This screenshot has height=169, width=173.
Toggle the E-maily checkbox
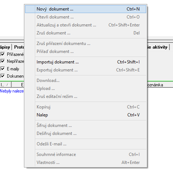pos(3,69)
